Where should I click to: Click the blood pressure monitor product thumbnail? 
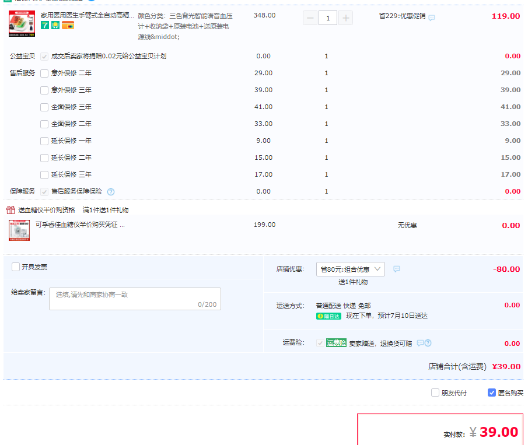22,24
